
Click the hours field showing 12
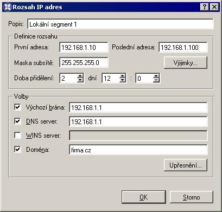click(111, 78)
